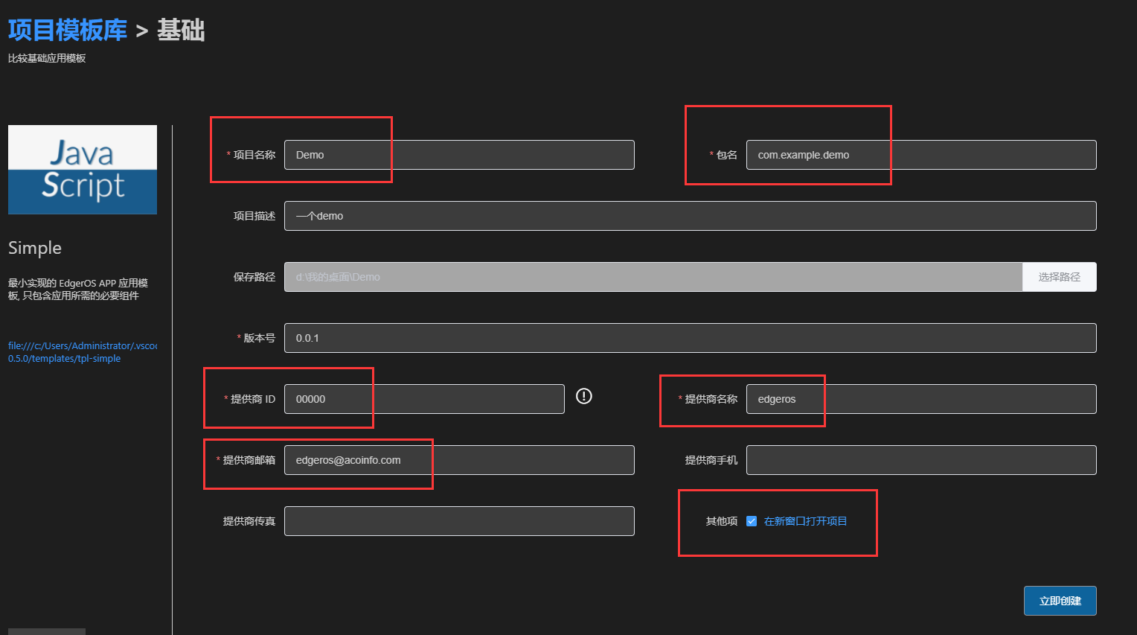Click the 版本号 label
Screen dimensions: 1137x635
[259, 338]
